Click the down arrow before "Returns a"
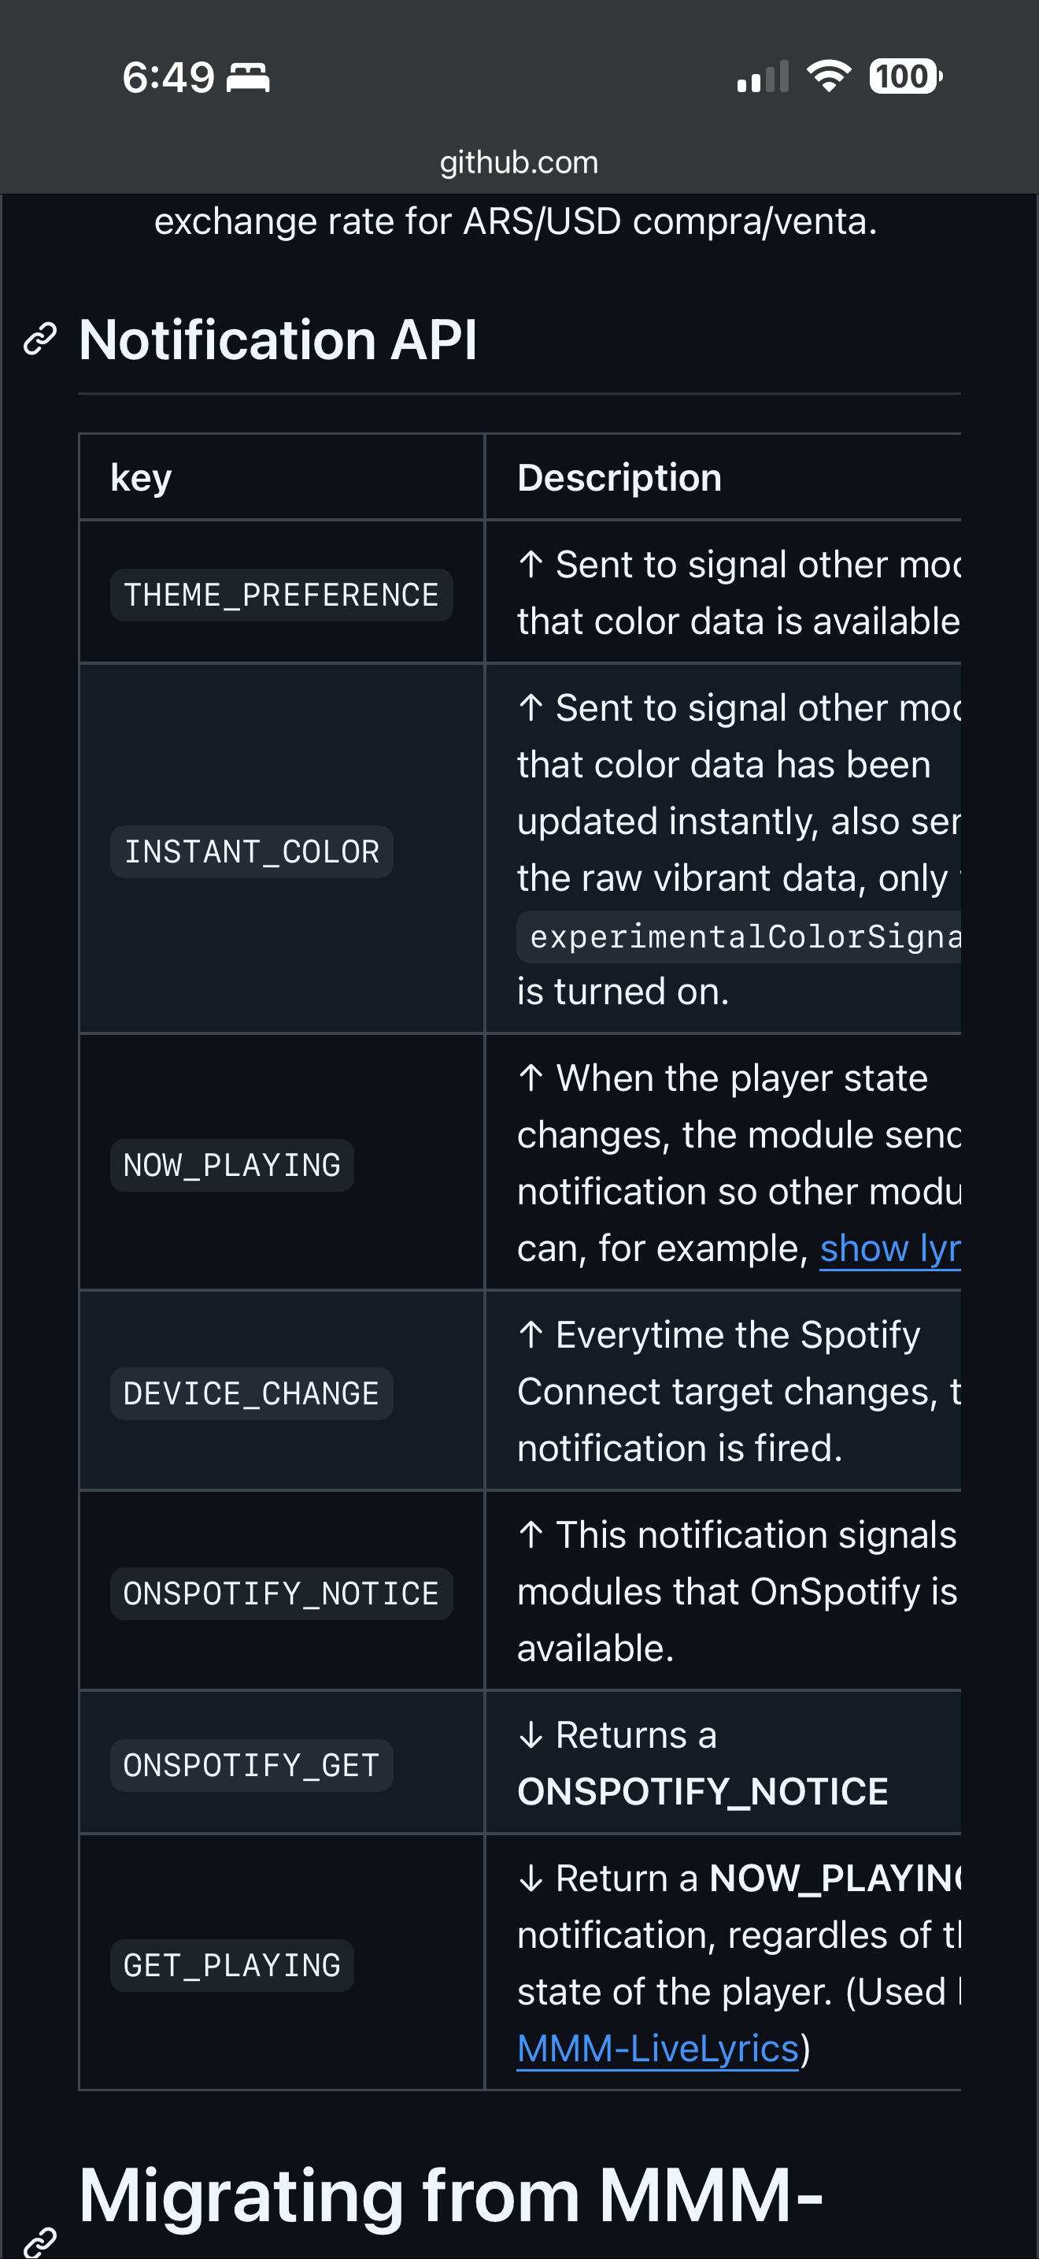This screenshot has width=1039, height=2259. pyautogui.click(x=531, y=1734)
